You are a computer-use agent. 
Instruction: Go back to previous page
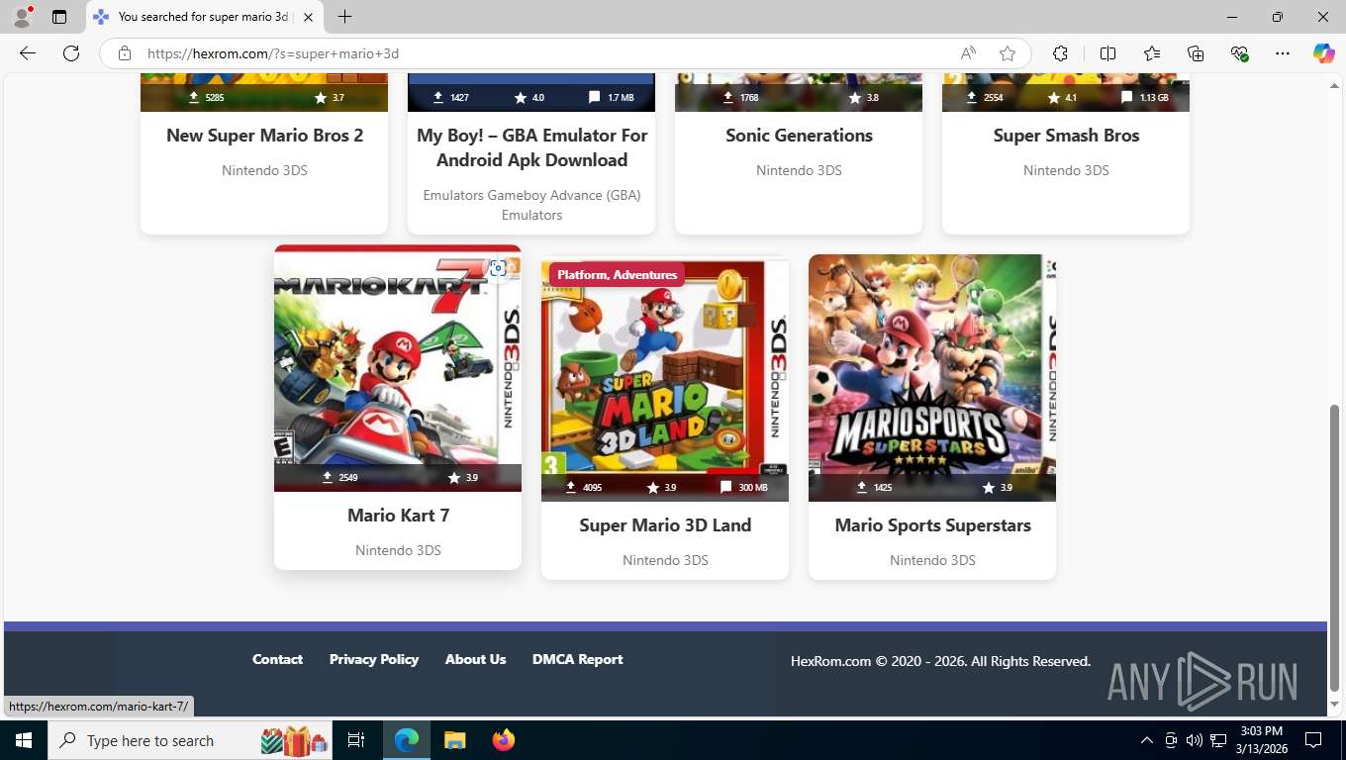28,53
